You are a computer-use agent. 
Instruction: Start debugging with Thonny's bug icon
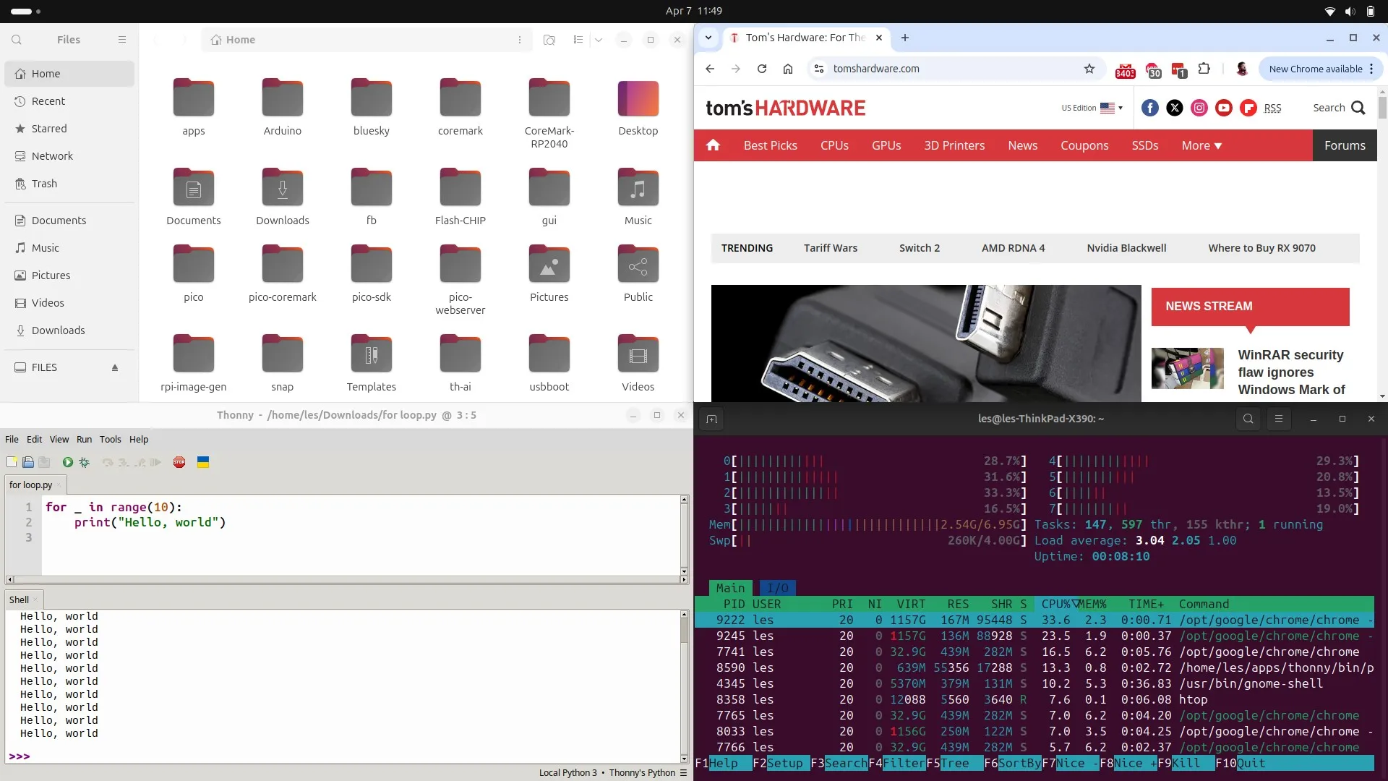tap(85, 462)
